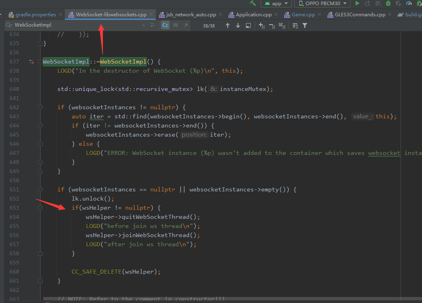
Task: Click CC_SAFE_DELETE on line 660
Action: [x=96, y=272]
